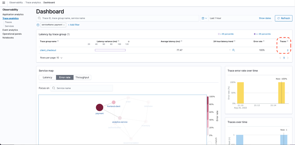Click the filter options funnel icon
This screenshot has height=145, width=295.
(x=38, y=25)
